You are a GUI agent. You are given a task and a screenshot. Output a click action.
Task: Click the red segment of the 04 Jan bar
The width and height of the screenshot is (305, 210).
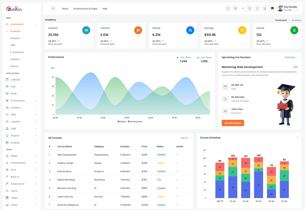click(x=258, y=162)
